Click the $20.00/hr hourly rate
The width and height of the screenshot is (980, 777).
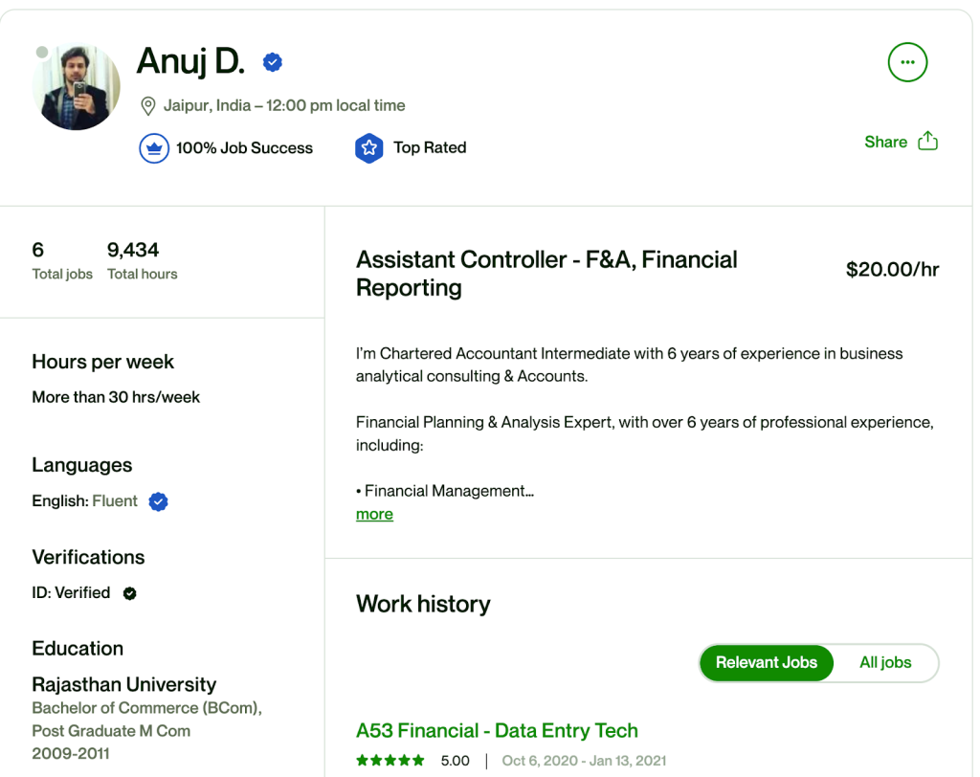tap(892, 270)
